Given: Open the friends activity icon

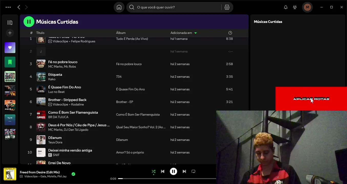Looking at the screenshot, I should pyautogui.click(x=295, y=7).
